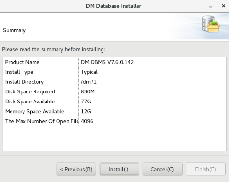Click the dotted column divider in summary table

(78, 92)
